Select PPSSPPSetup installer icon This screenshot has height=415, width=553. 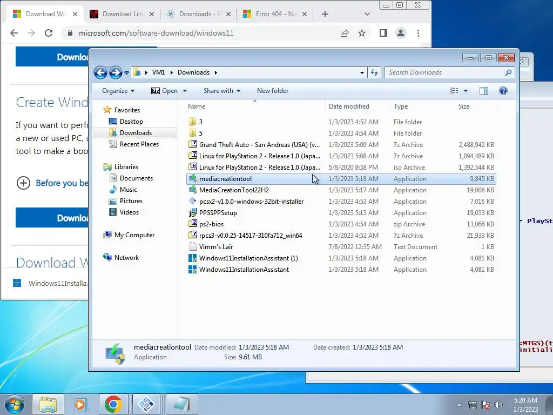pyautogui.click(x=193, y=213)
